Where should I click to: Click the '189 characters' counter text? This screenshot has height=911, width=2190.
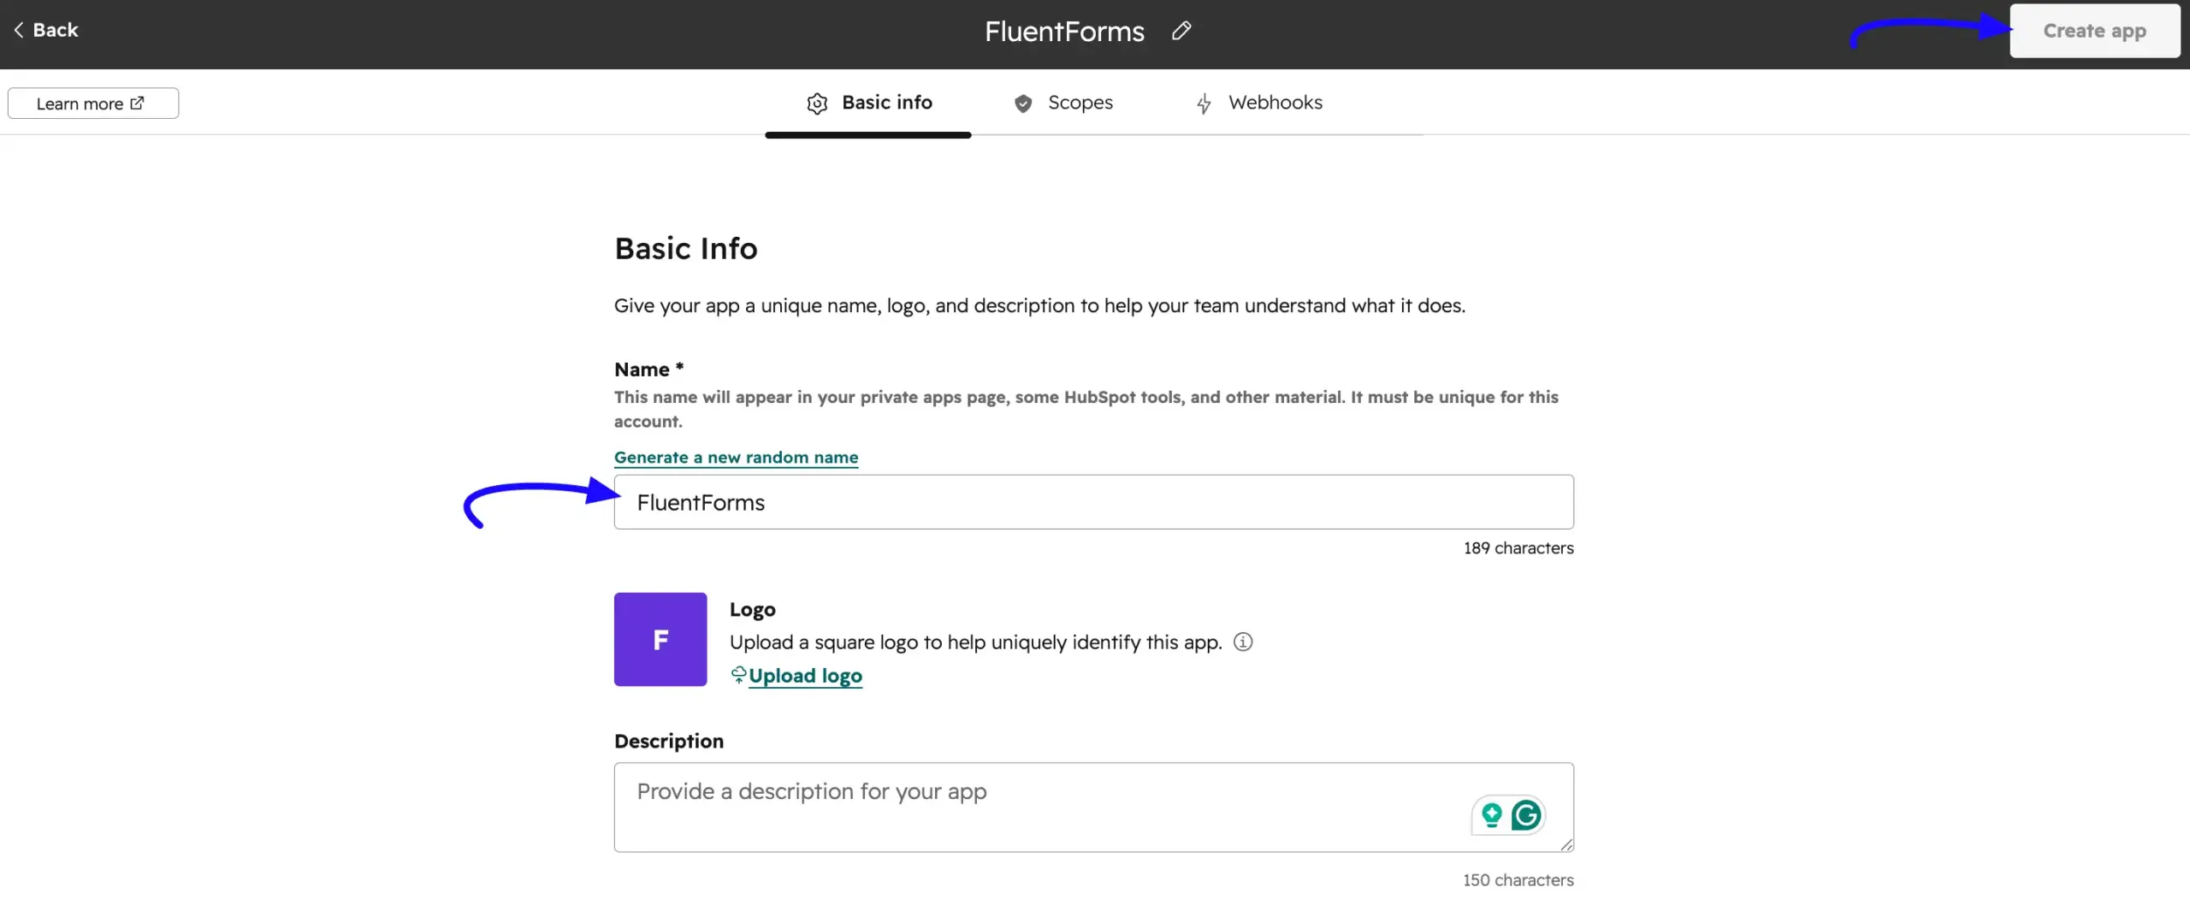1518,547
